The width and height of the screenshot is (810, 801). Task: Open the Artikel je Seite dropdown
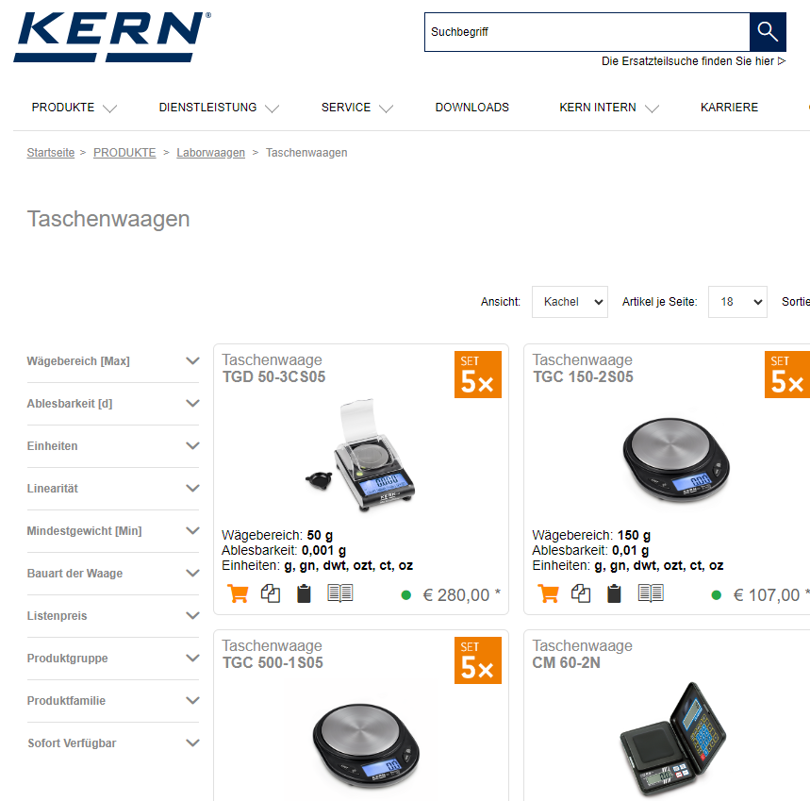click(736, 302)
